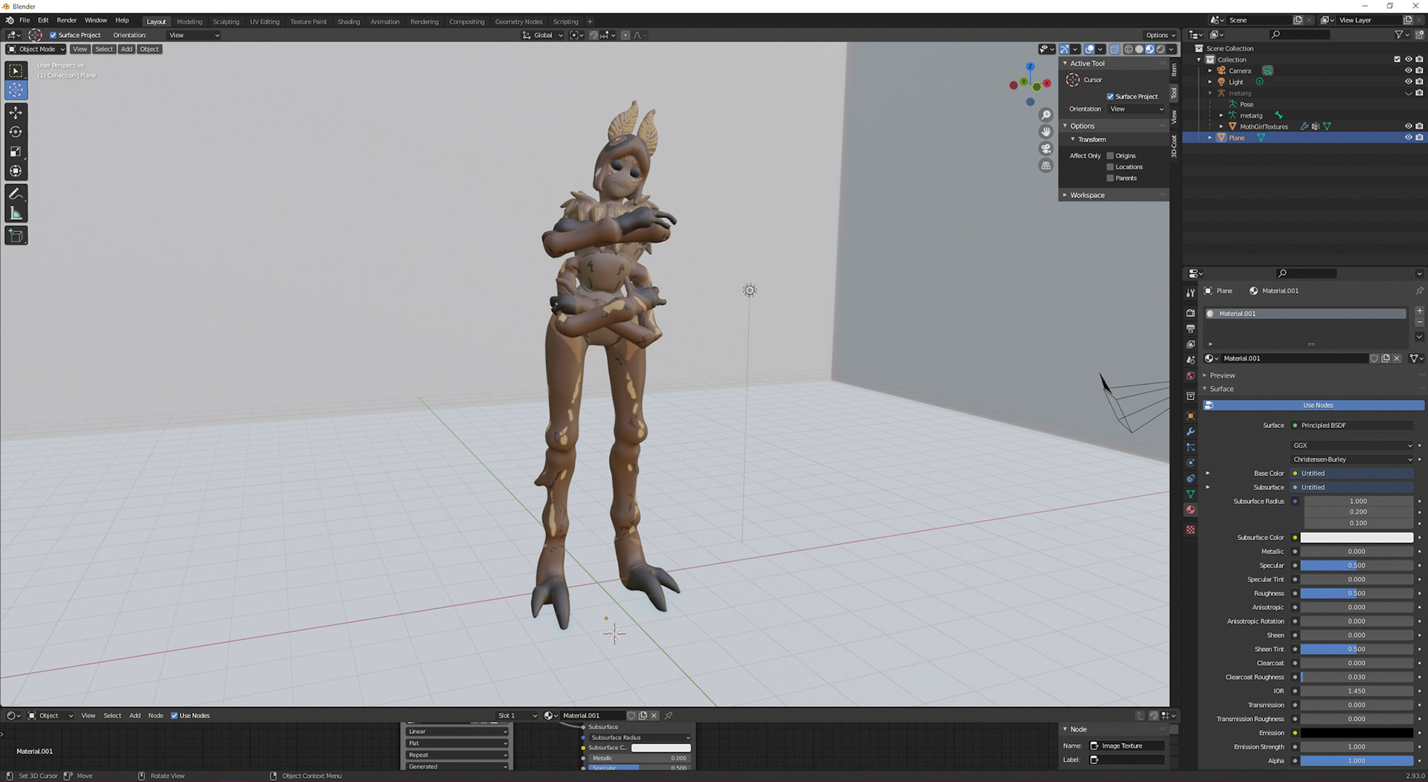The width and height of the screenshot is (1428, 782).
Task: Add a material slot with plus button
Action: 1419,311
